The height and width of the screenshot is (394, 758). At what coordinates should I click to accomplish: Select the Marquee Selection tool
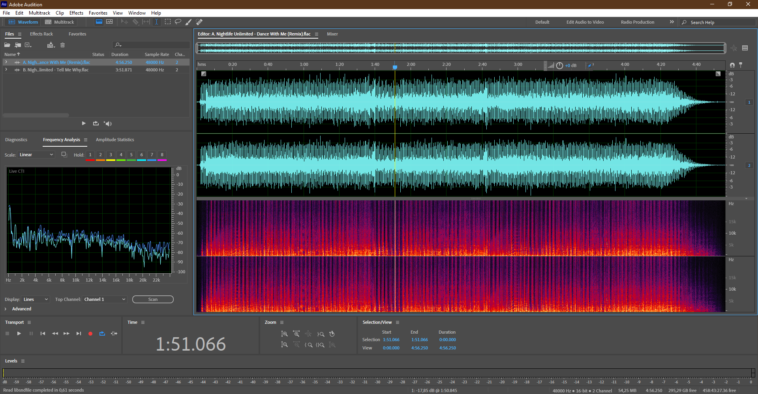click(168, 22)
